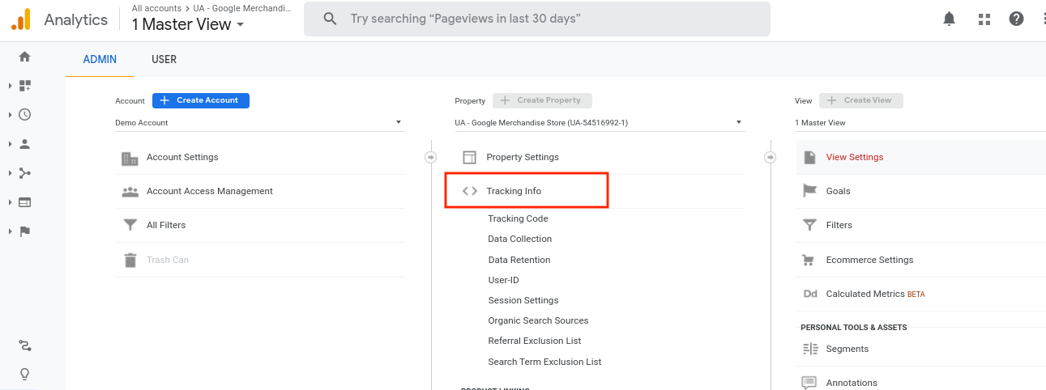
Task: Click the search magnifier icon
Action: click(330, 19)
